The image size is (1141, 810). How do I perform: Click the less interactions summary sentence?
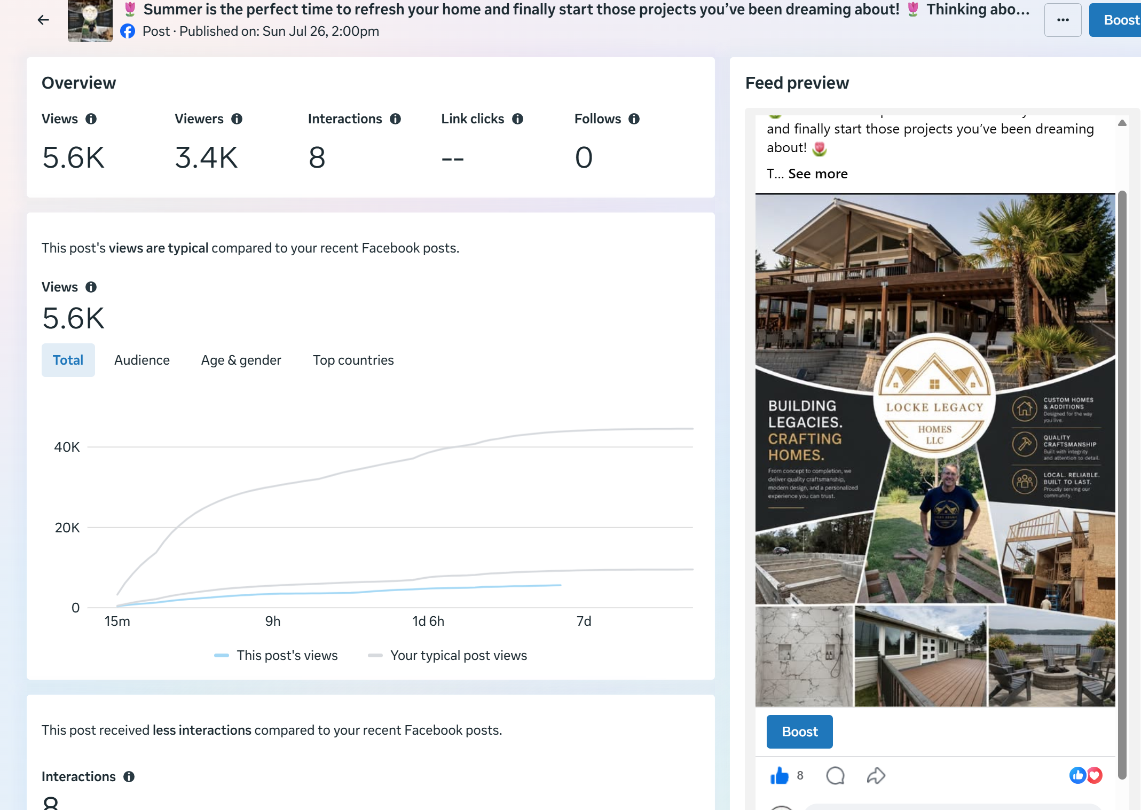pyautogui.click(x=272, y=730)
